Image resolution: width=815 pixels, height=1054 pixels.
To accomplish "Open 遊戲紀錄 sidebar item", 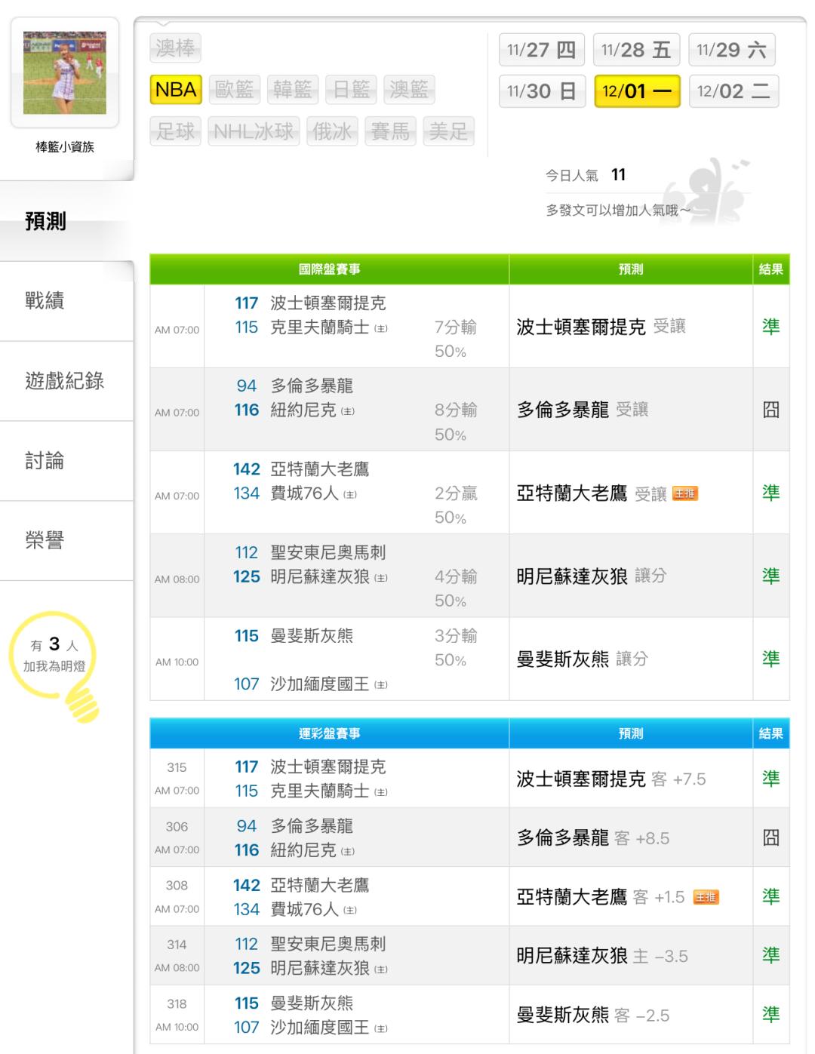I will (x=64, y=380).
